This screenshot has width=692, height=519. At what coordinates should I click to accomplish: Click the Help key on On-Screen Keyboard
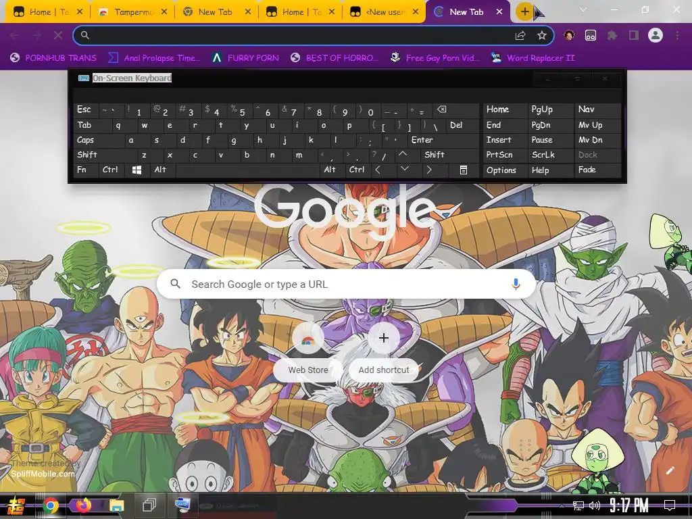click(x=550, y=170)
